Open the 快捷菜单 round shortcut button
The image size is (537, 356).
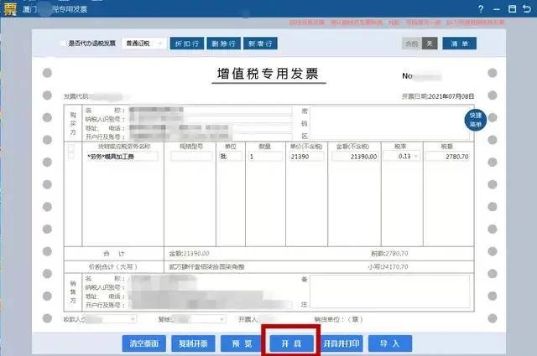point(476,118)
